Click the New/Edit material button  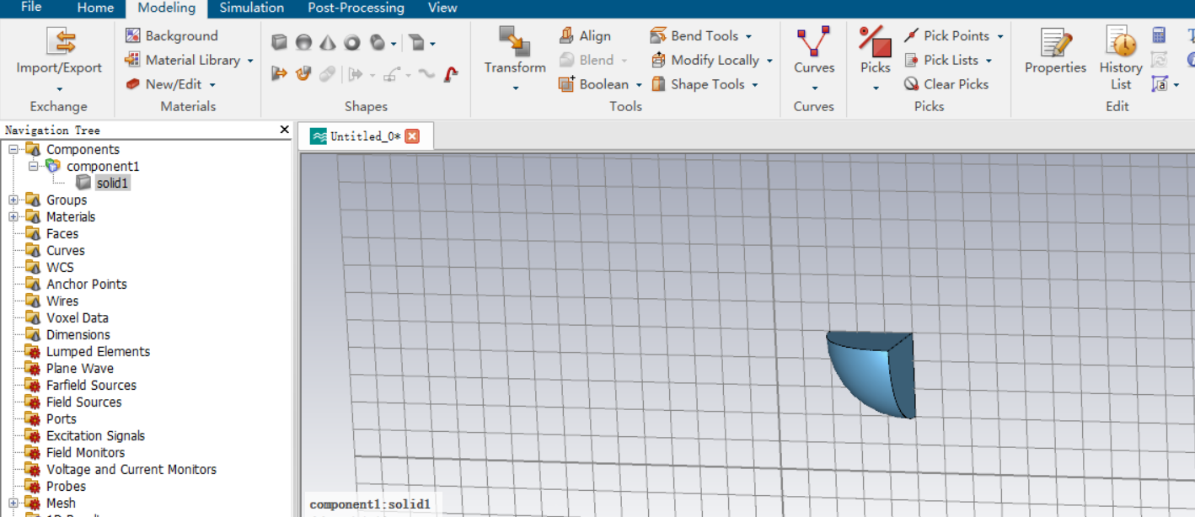pos(163,84)
